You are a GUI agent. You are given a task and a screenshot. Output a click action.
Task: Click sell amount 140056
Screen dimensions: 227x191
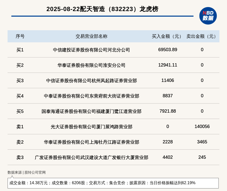202,126
